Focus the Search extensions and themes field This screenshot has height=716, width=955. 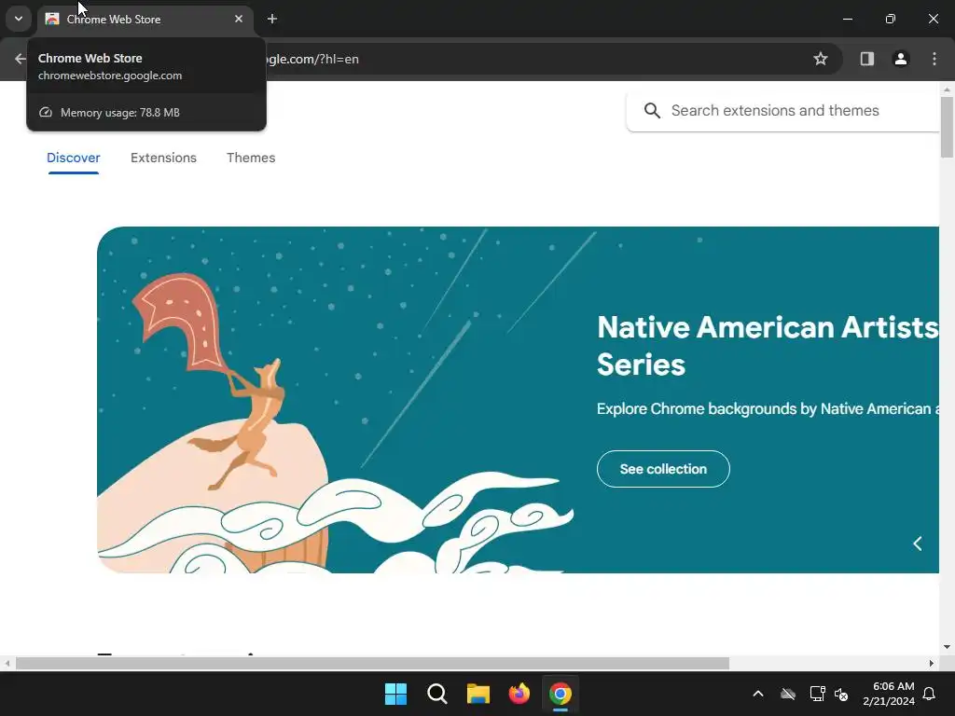[783, 111]
